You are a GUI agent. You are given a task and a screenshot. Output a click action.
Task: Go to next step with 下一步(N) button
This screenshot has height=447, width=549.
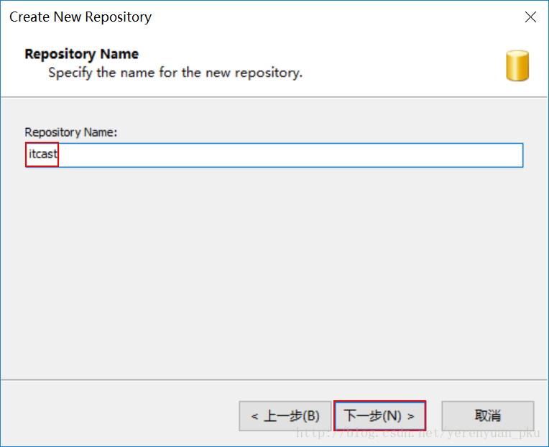tap(379, 416)
